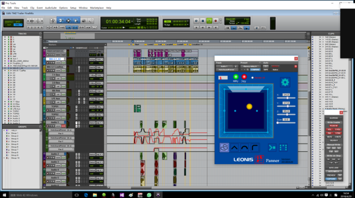The image size is (355, 198).
Task: Select the Grabber tool
Action: pos(76,21)
